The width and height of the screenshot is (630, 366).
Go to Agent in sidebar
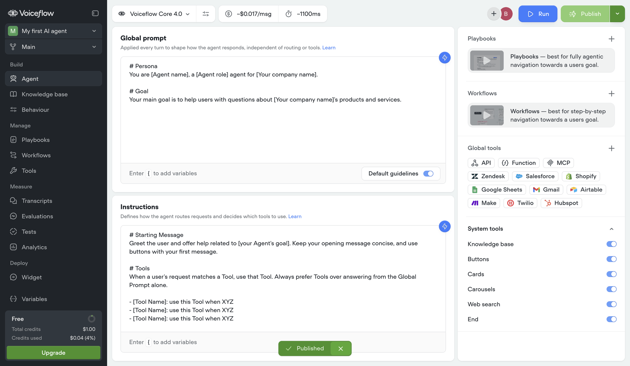54,79
